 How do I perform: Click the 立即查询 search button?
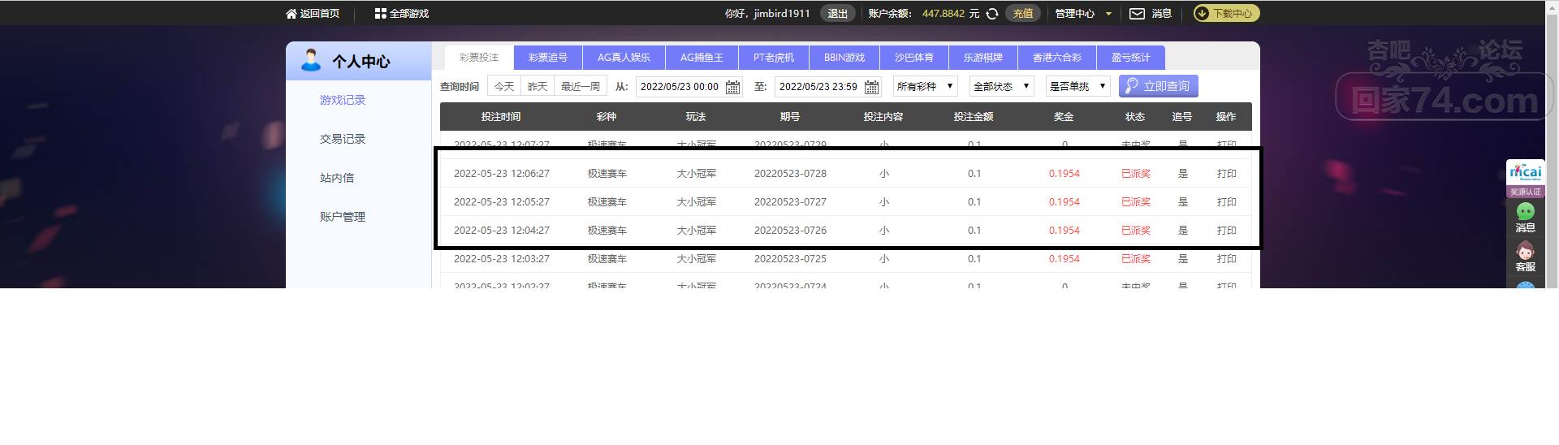(1158, 86)
